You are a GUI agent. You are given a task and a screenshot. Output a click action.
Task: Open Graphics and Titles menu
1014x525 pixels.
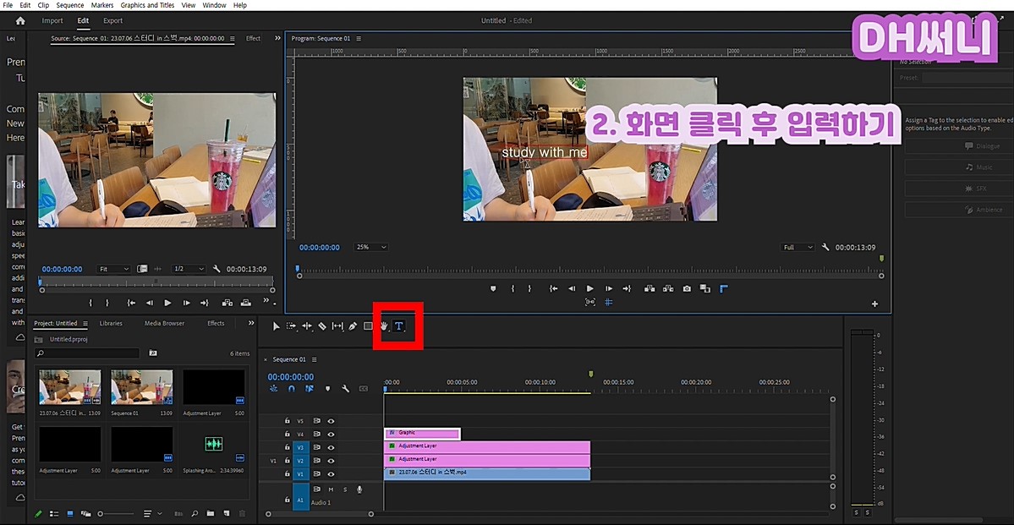147,5
